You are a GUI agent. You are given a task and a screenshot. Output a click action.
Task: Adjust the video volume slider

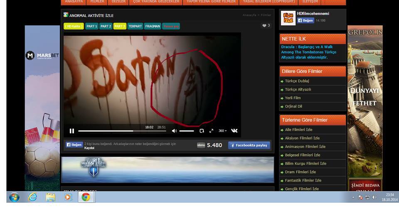(x=187, y=131)
